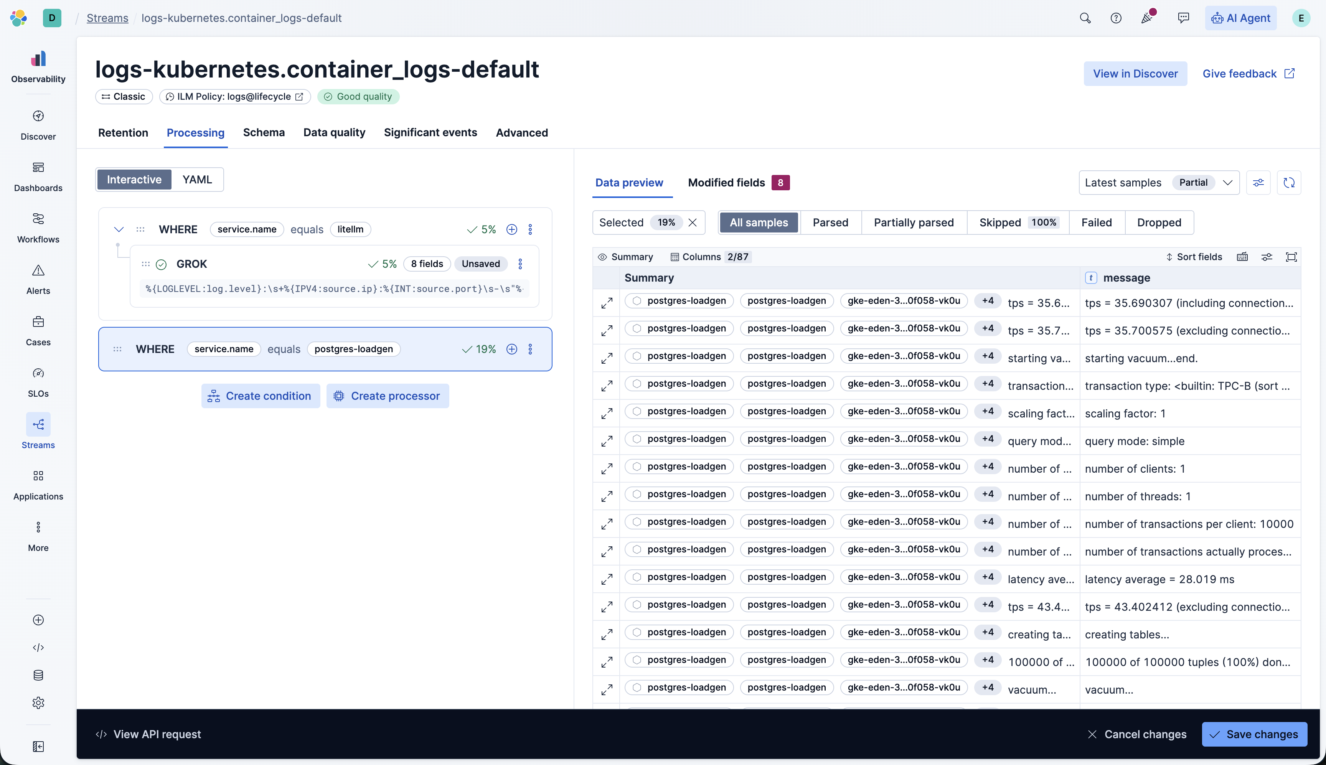This screenshot has width=1326, height=765.
Task: Open the Give feedback link
Action: (1249, 74)
